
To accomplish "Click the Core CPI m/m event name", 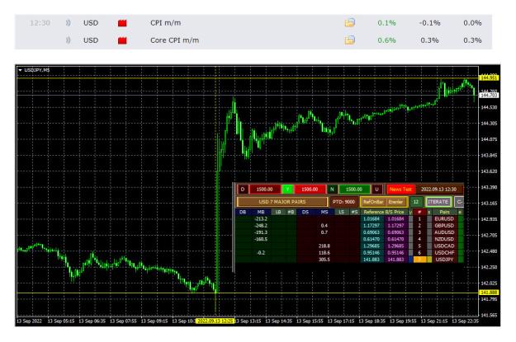I will [x=174, y=40].
